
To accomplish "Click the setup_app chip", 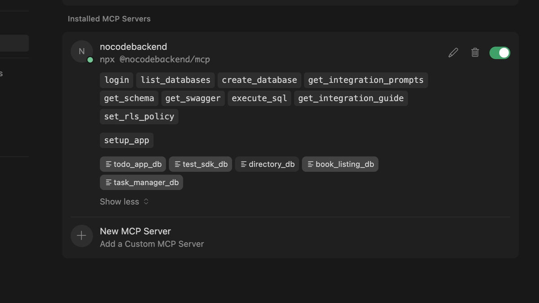I will (x=126, y=140).
